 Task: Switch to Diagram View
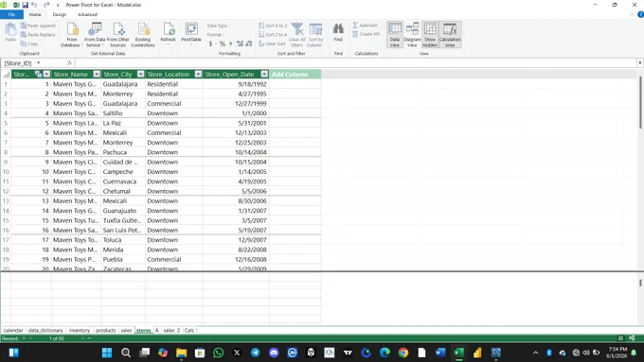pyautogui.click(x=412, y=35)
